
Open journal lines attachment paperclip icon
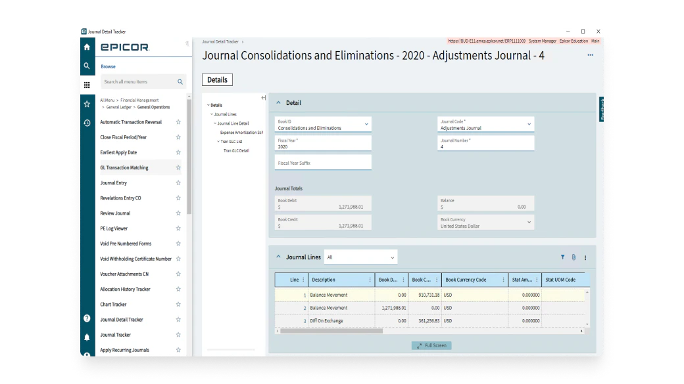point(574,257)
